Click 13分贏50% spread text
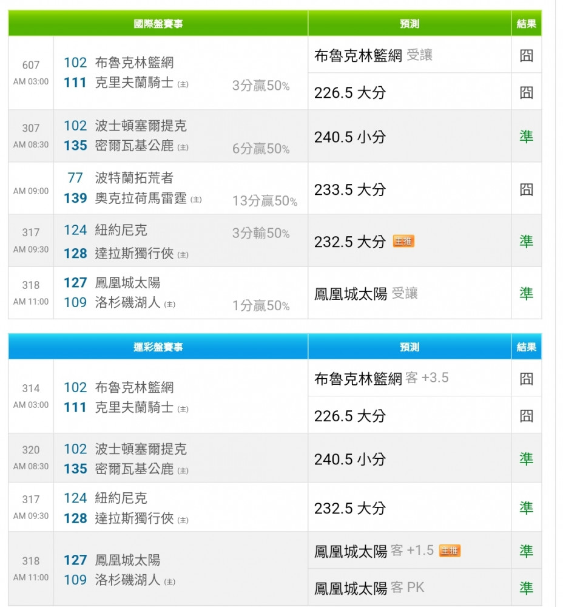Image resolution: width=563 pixels, height=607 pixels. click(x=265, y=201)
